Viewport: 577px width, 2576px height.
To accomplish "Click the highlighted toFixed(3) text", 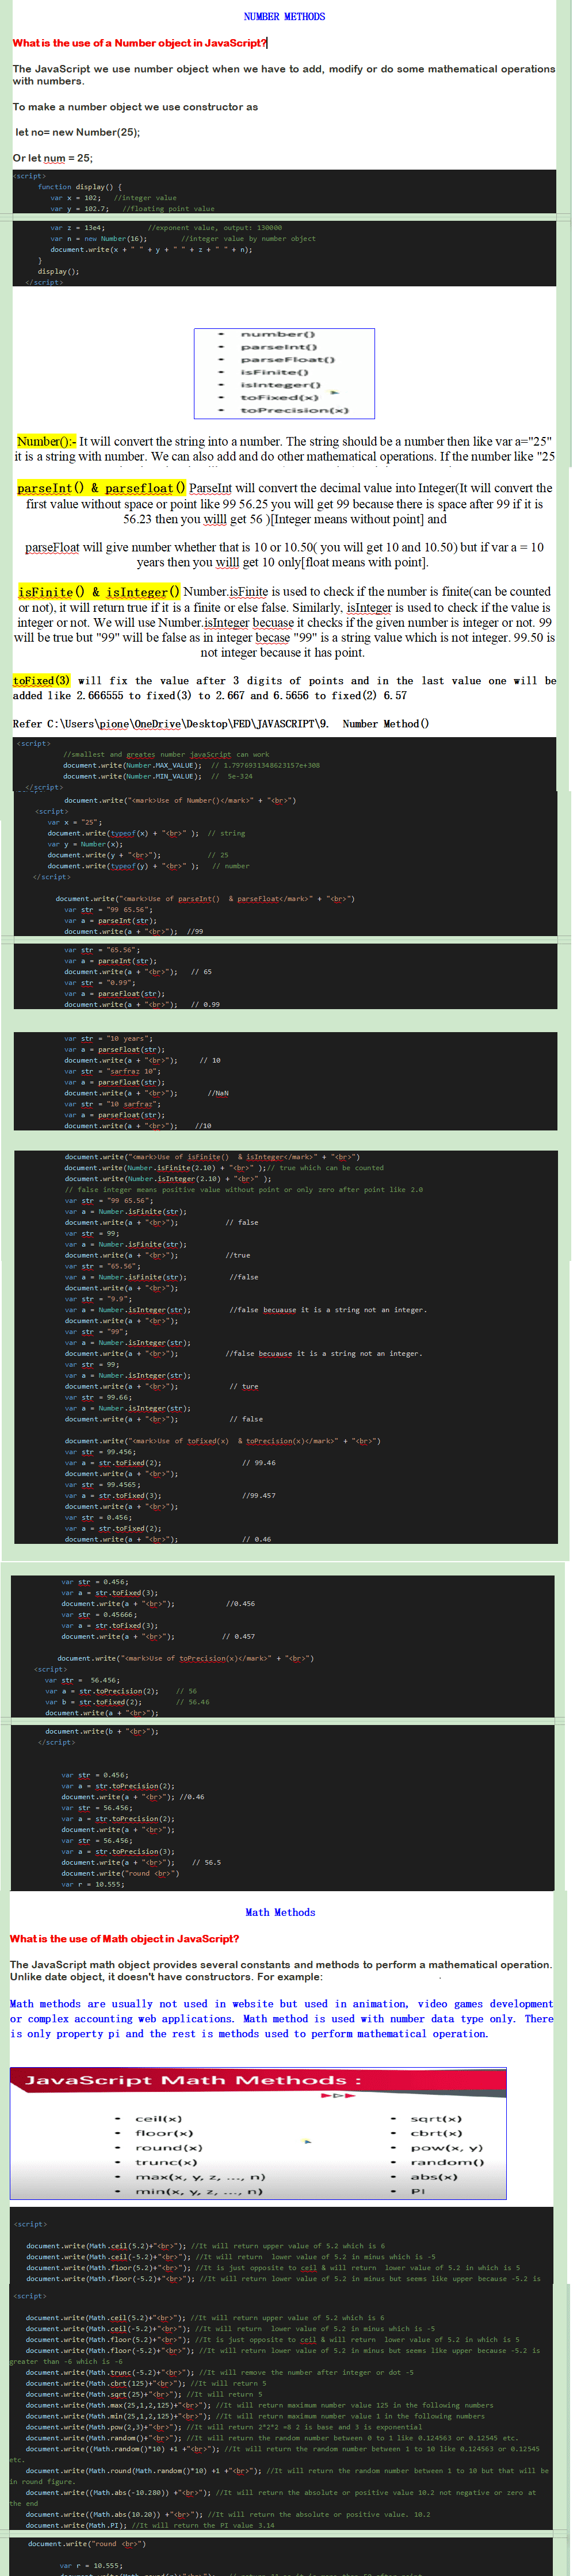I will pos(41,680).
